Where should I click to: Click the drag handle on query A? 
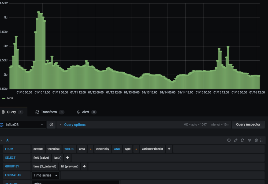[262, 140]
